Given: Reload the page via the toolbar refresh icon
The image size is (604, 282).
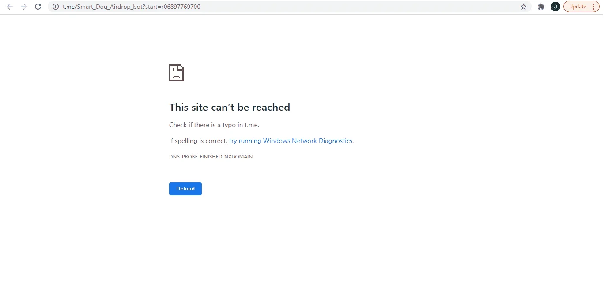Looking at the screenshot, I should point(38,7).
